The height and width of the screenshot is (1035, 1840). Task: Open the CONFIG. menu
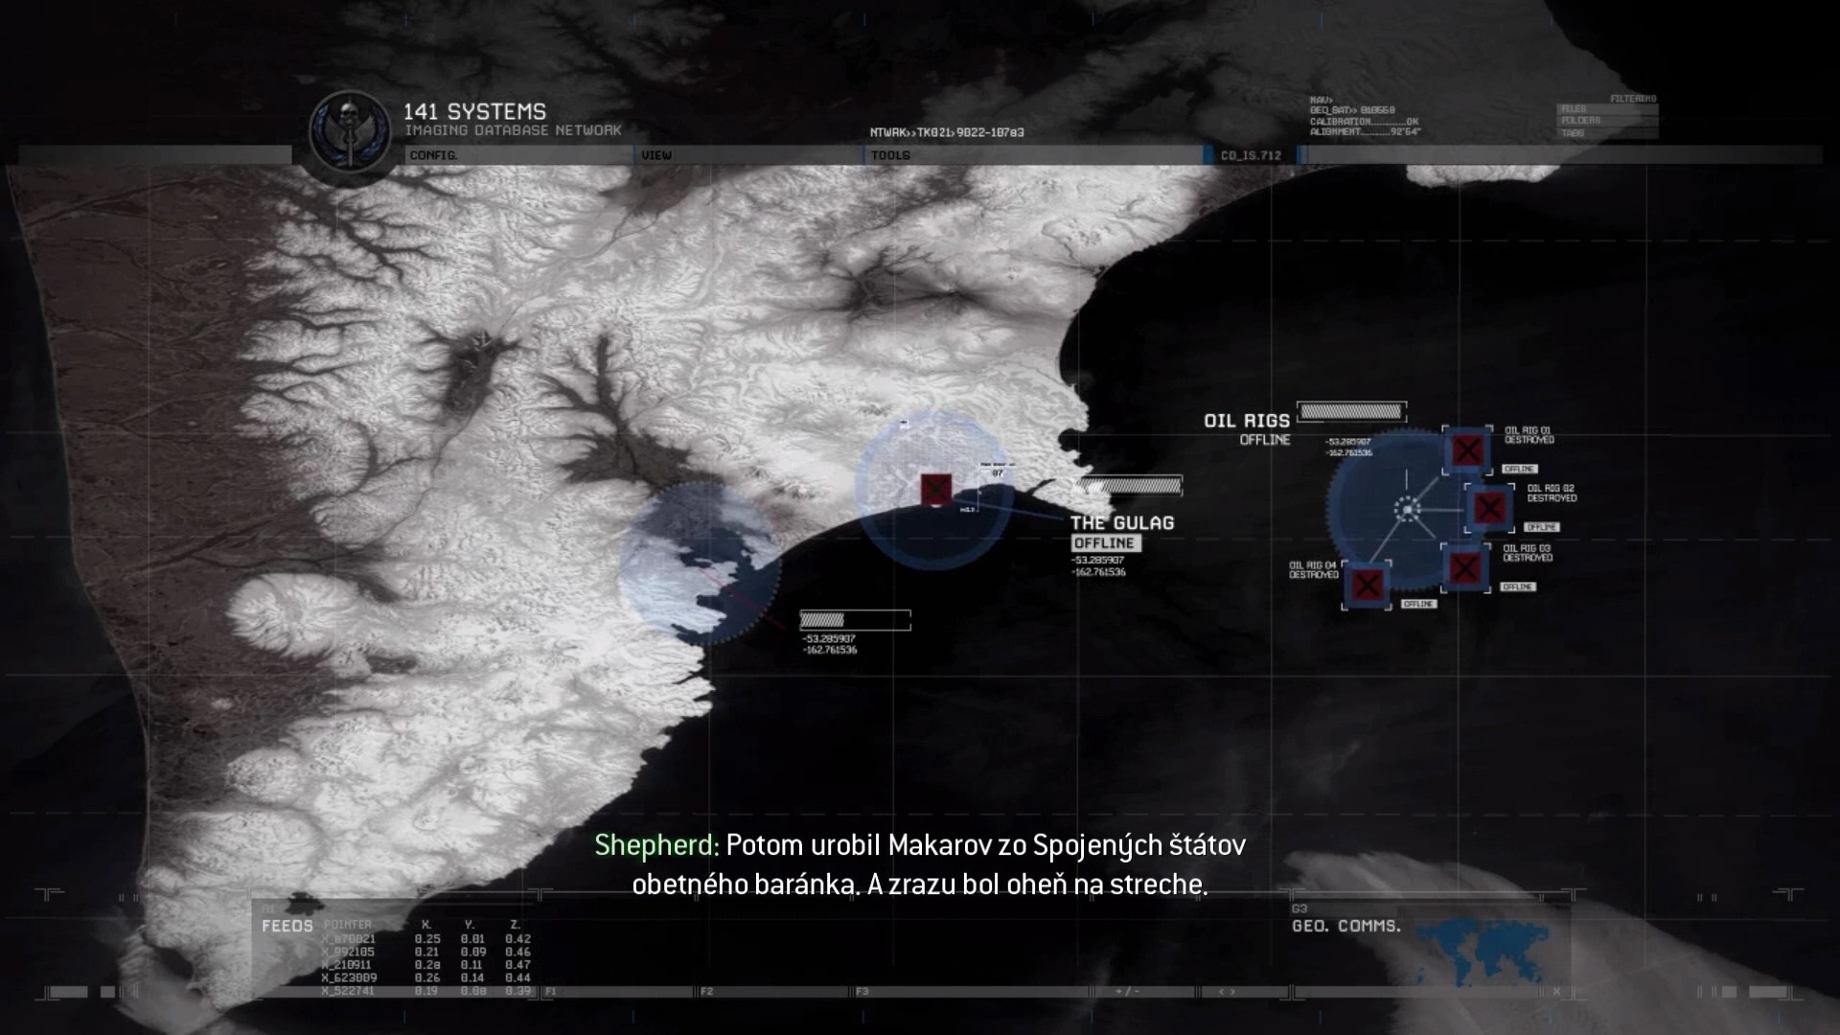[x=434, y=155]
